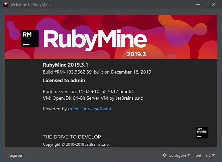Screen dimensions: 222x162
Task: Click the Runtime version 11.0.5+10-b520.17 line
Action: coord(88,91)
